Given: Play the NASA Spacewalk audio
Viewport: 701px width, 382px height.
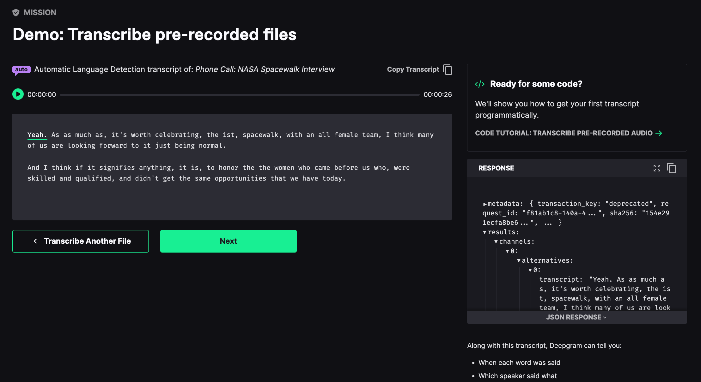Looking at the screenshot, I should [x=18, y=94].
